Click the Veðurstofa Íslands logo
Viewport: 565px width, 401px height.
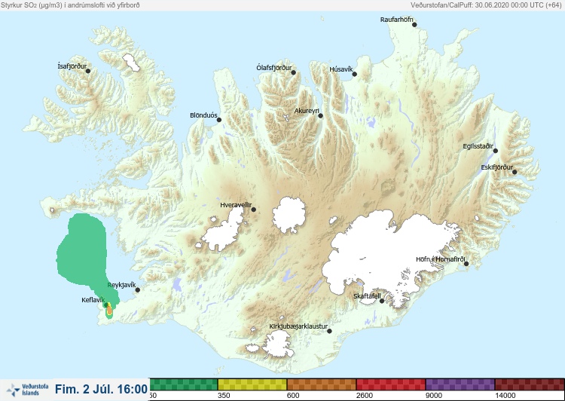tap(28, 390)
